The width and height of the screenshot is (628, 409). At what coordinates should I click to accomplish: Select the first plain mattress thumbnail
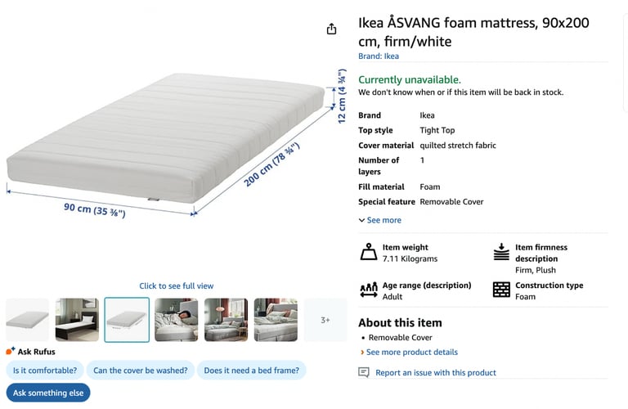coord(27,320)
